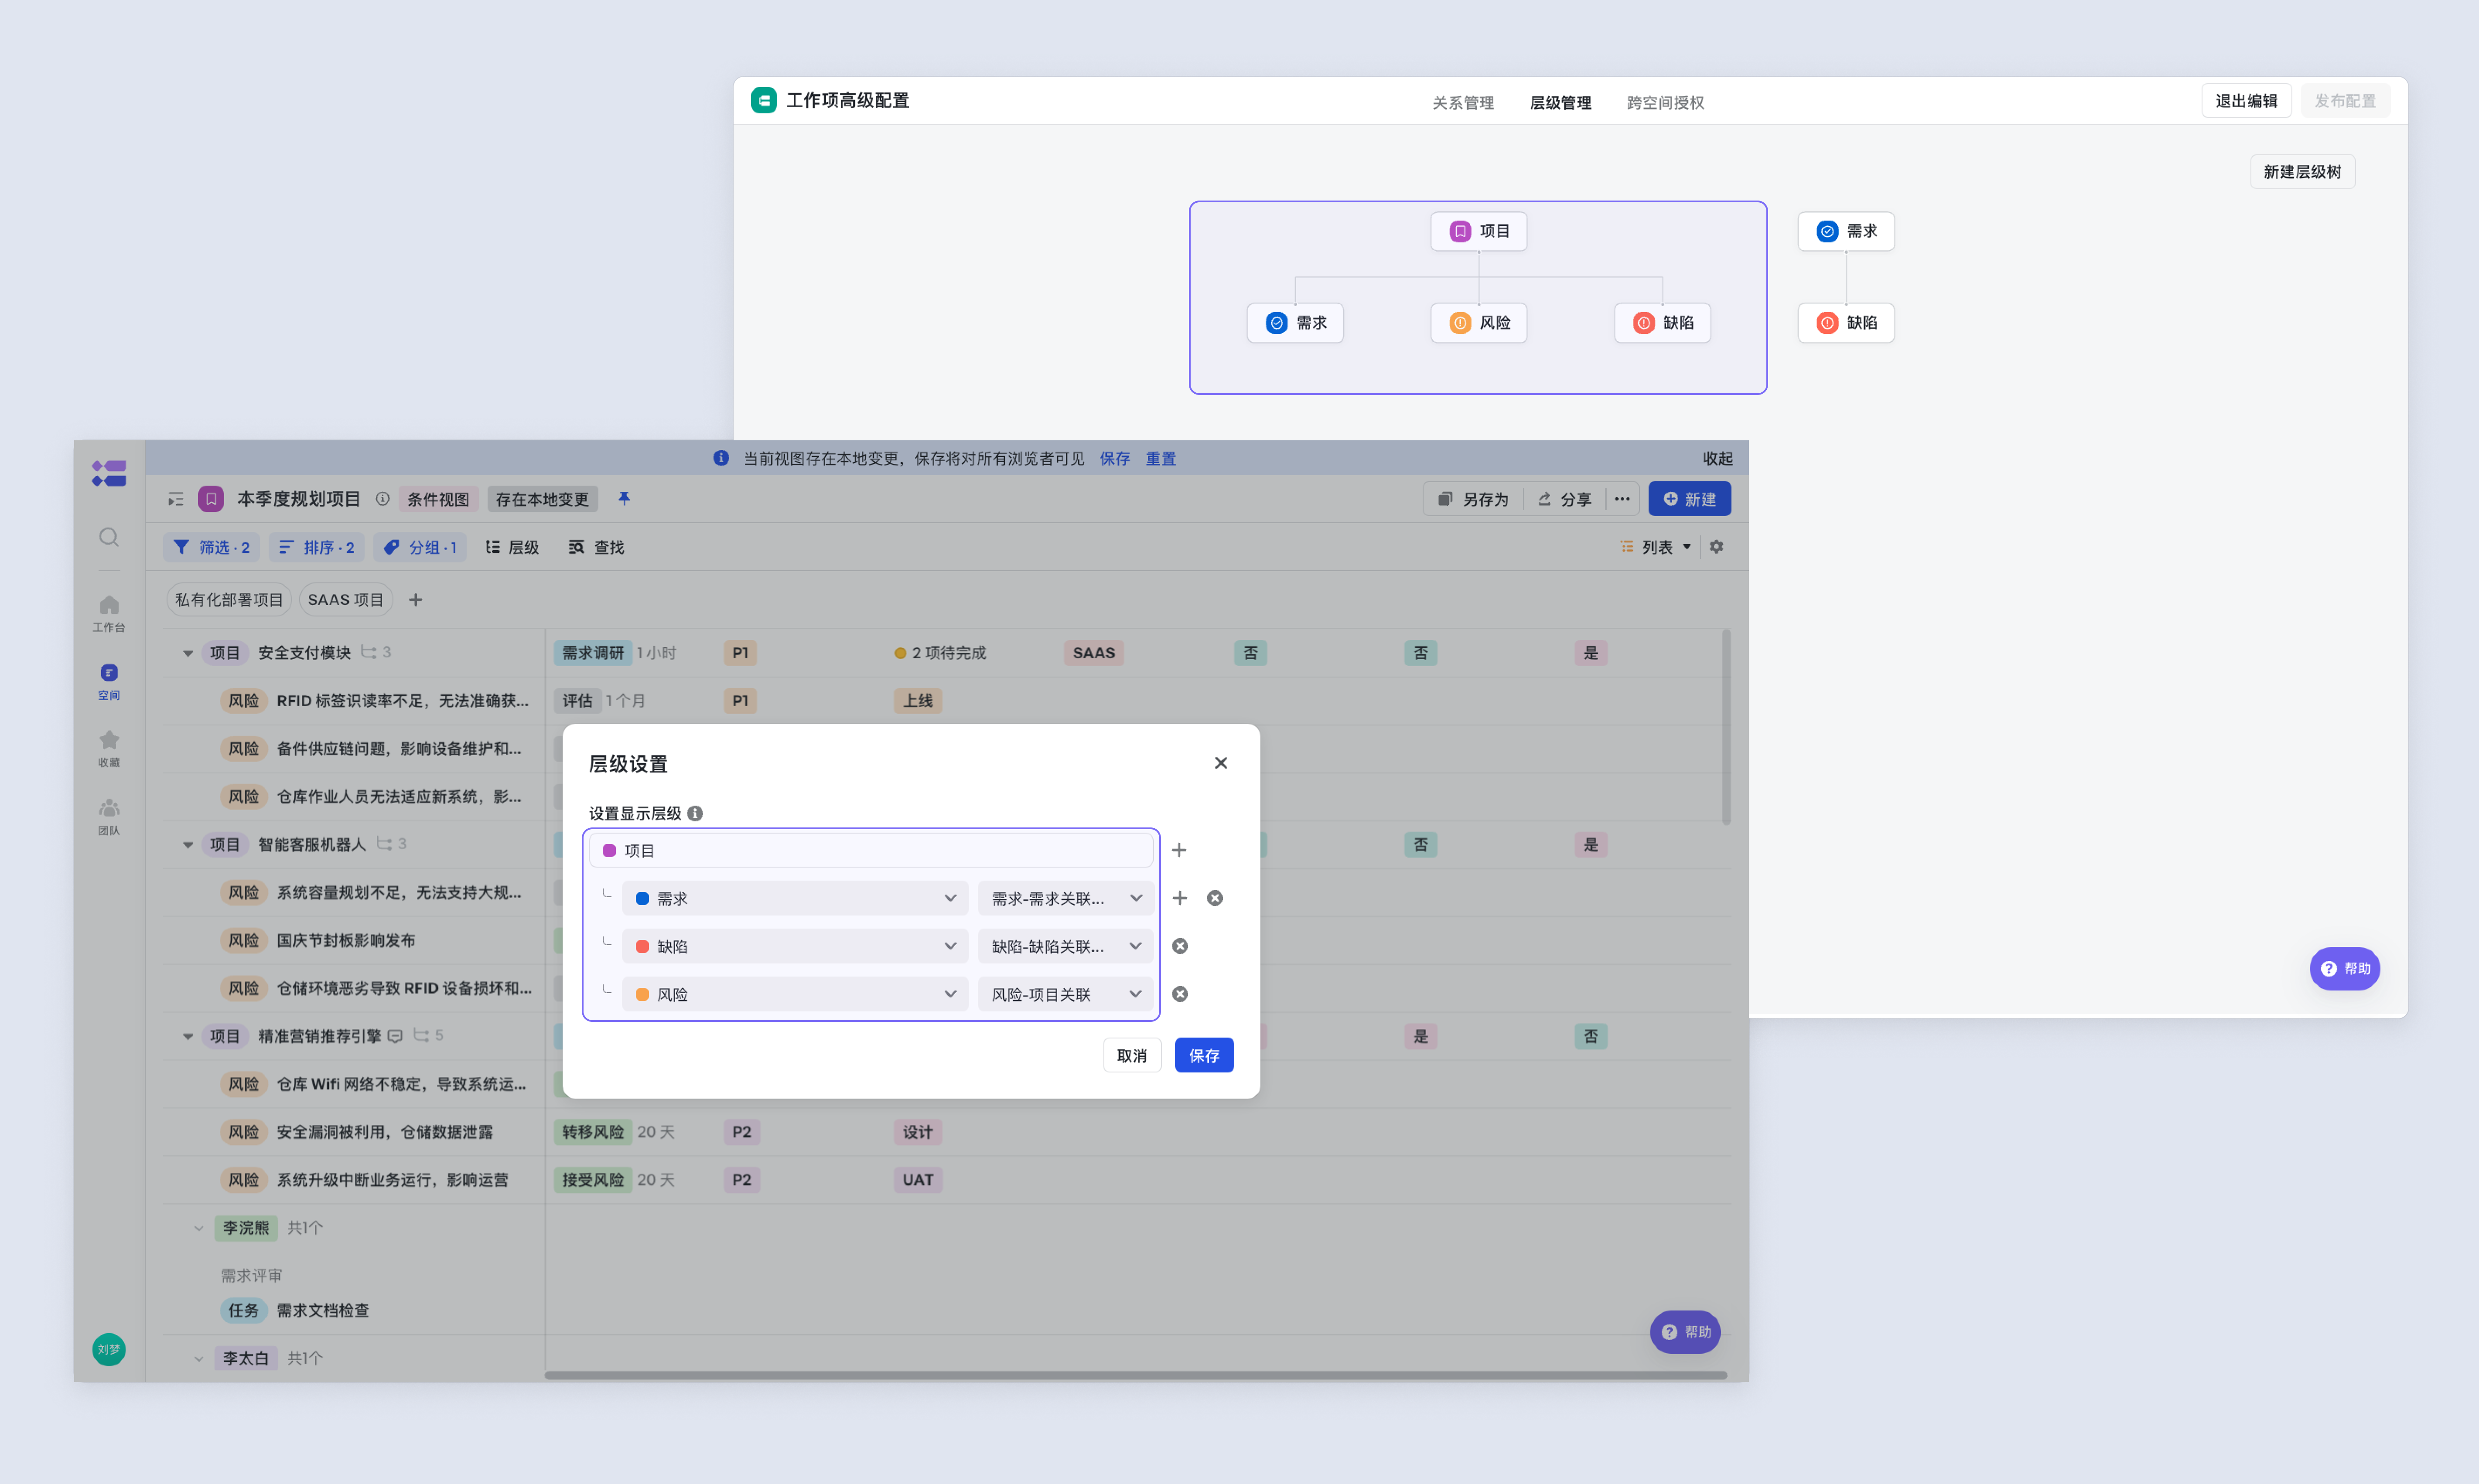Switch to the 跨空间授权 tab
The height and width of the screenshot is (1484, 2479).
click(1665, 102)
